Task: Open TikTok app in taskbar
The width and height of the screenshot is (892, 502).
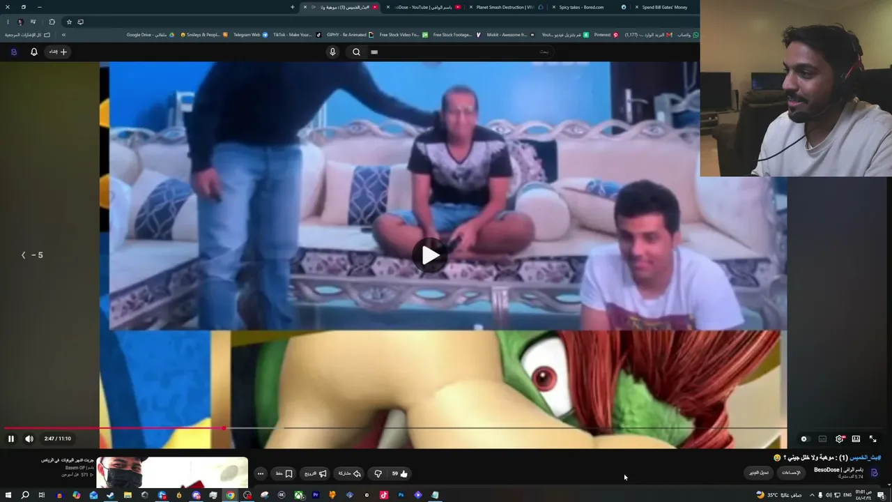Action: pos(384,495)
